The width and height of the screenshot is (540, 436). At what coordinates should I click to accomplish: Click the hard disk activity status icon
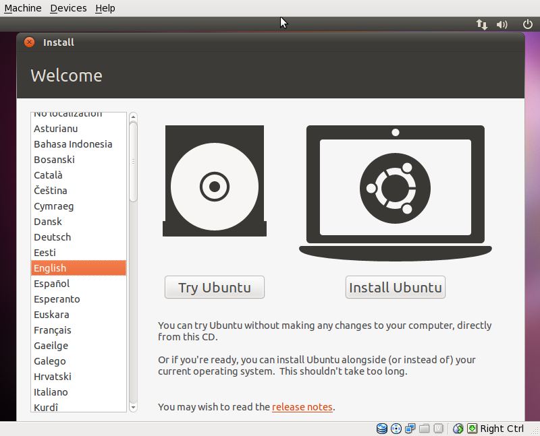coord(381,429)
